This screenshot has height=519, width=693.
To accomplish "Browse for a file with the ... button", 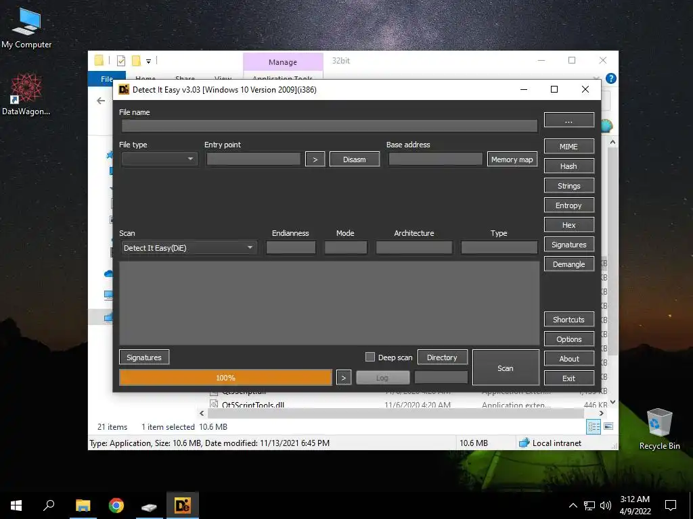I will point(568,120).
